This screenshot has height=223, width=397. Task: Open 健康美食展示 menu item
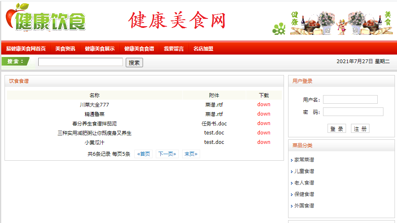(100, 48)
